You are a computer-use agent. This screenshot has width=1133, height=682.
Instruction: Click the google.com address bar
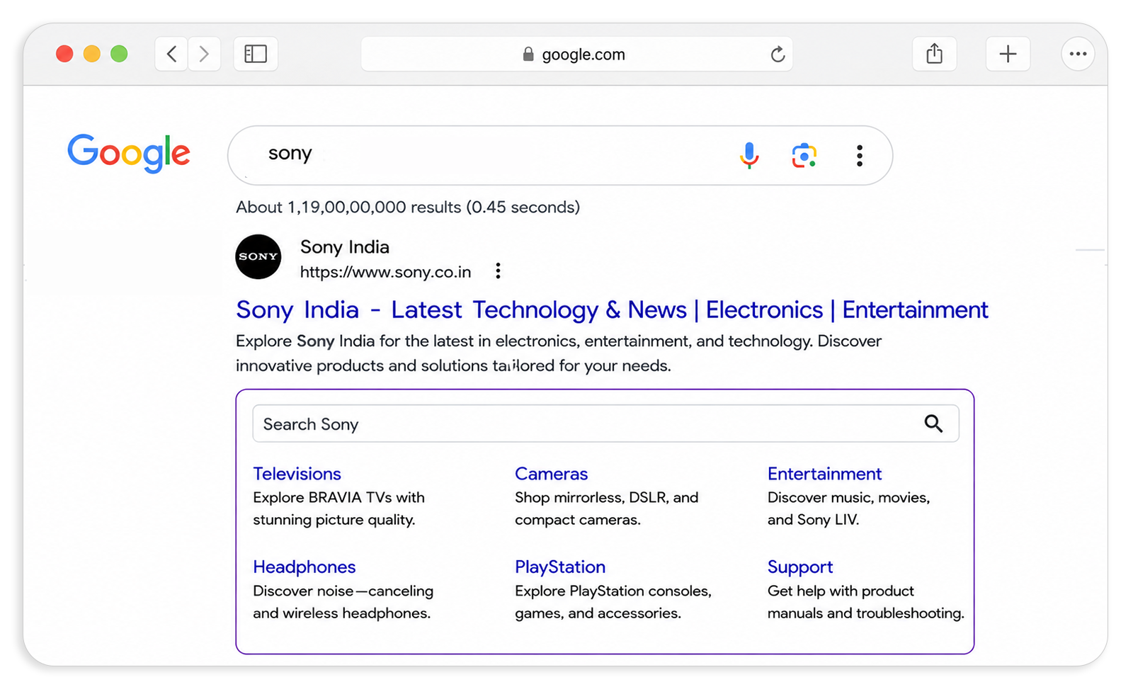coord(576,55)
